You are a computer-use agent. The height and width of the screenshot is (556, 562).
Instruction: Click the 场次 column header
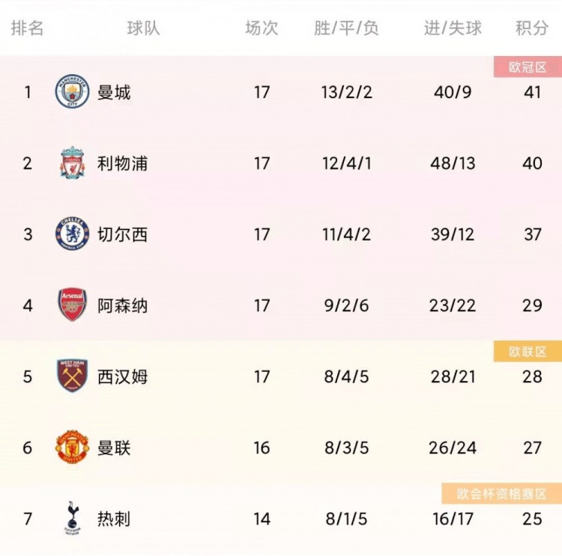262,28
